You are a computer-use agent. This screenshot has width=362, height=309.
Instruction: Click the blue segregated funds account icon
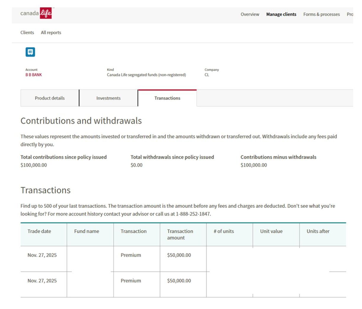(30, 52)
